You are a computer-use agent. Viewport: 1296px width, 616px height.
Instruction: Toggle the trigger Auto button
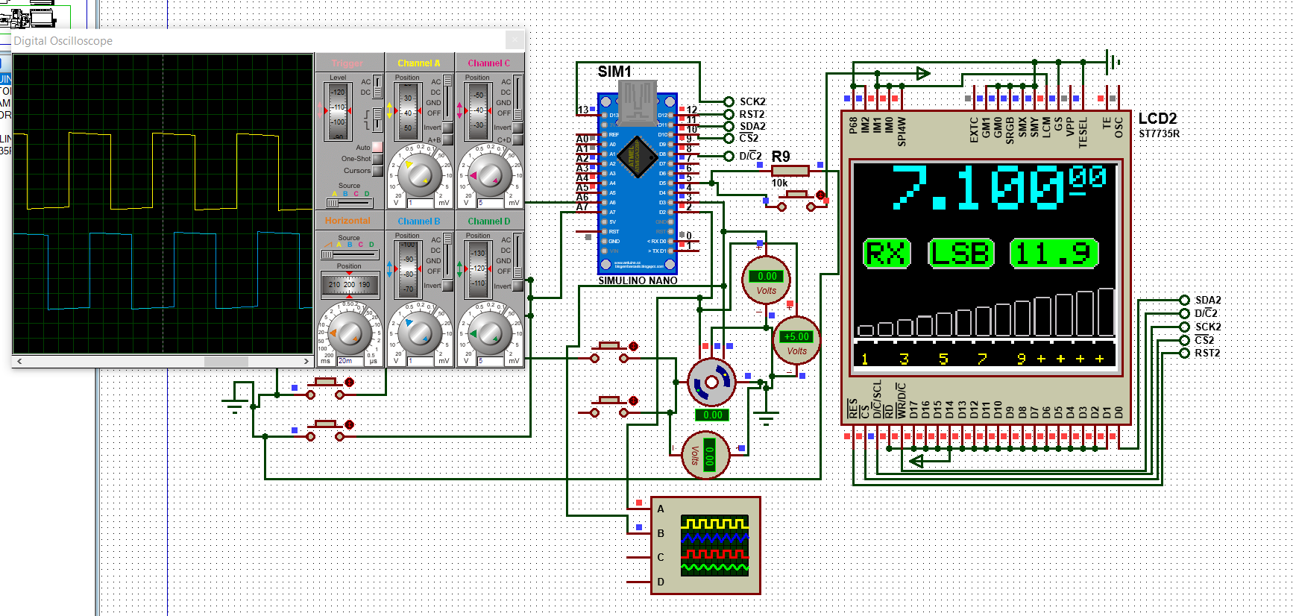point(377,147)
